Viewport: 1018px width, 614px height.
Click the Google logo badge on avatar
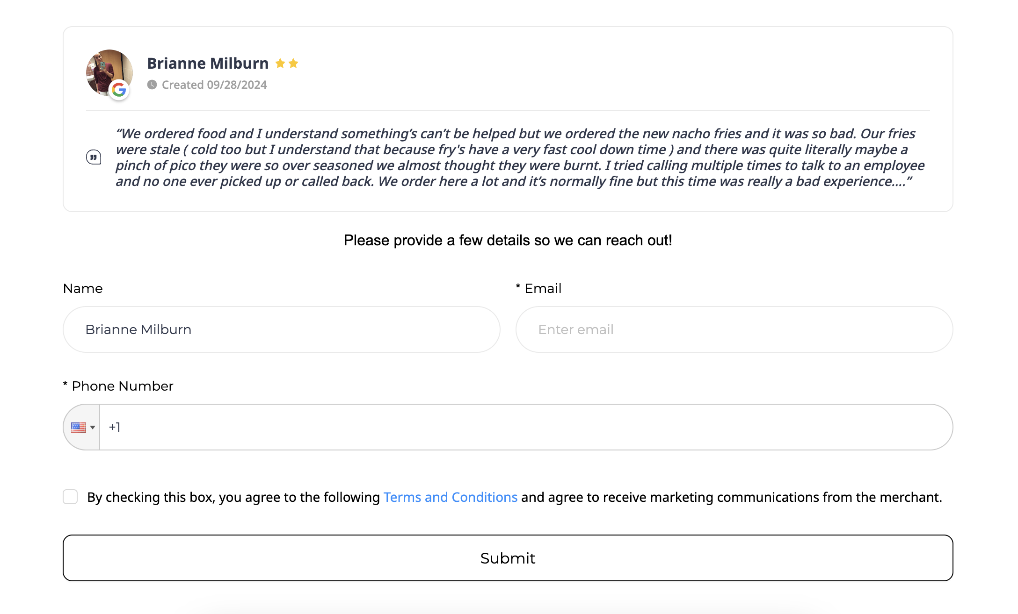tap(119, 89)
